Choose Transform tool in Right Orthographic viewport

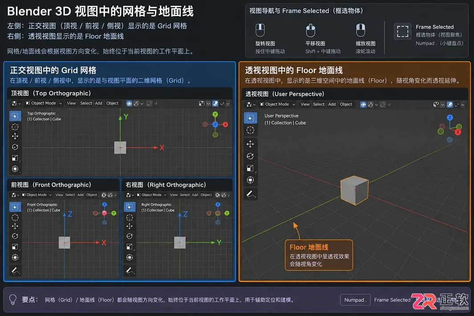(x=130, y=257)
